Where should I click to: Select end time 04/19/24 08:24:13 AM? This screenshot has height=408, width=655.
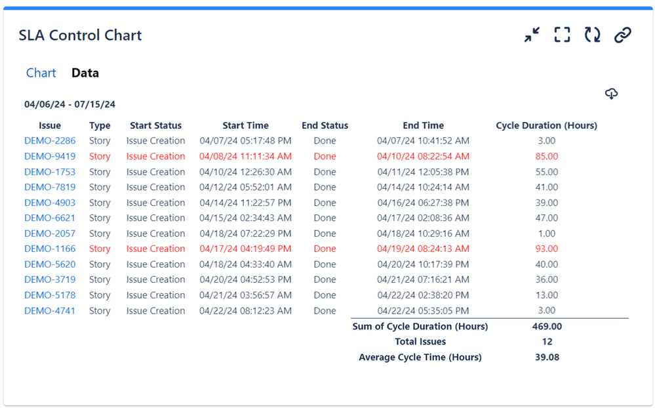(423, 249)
